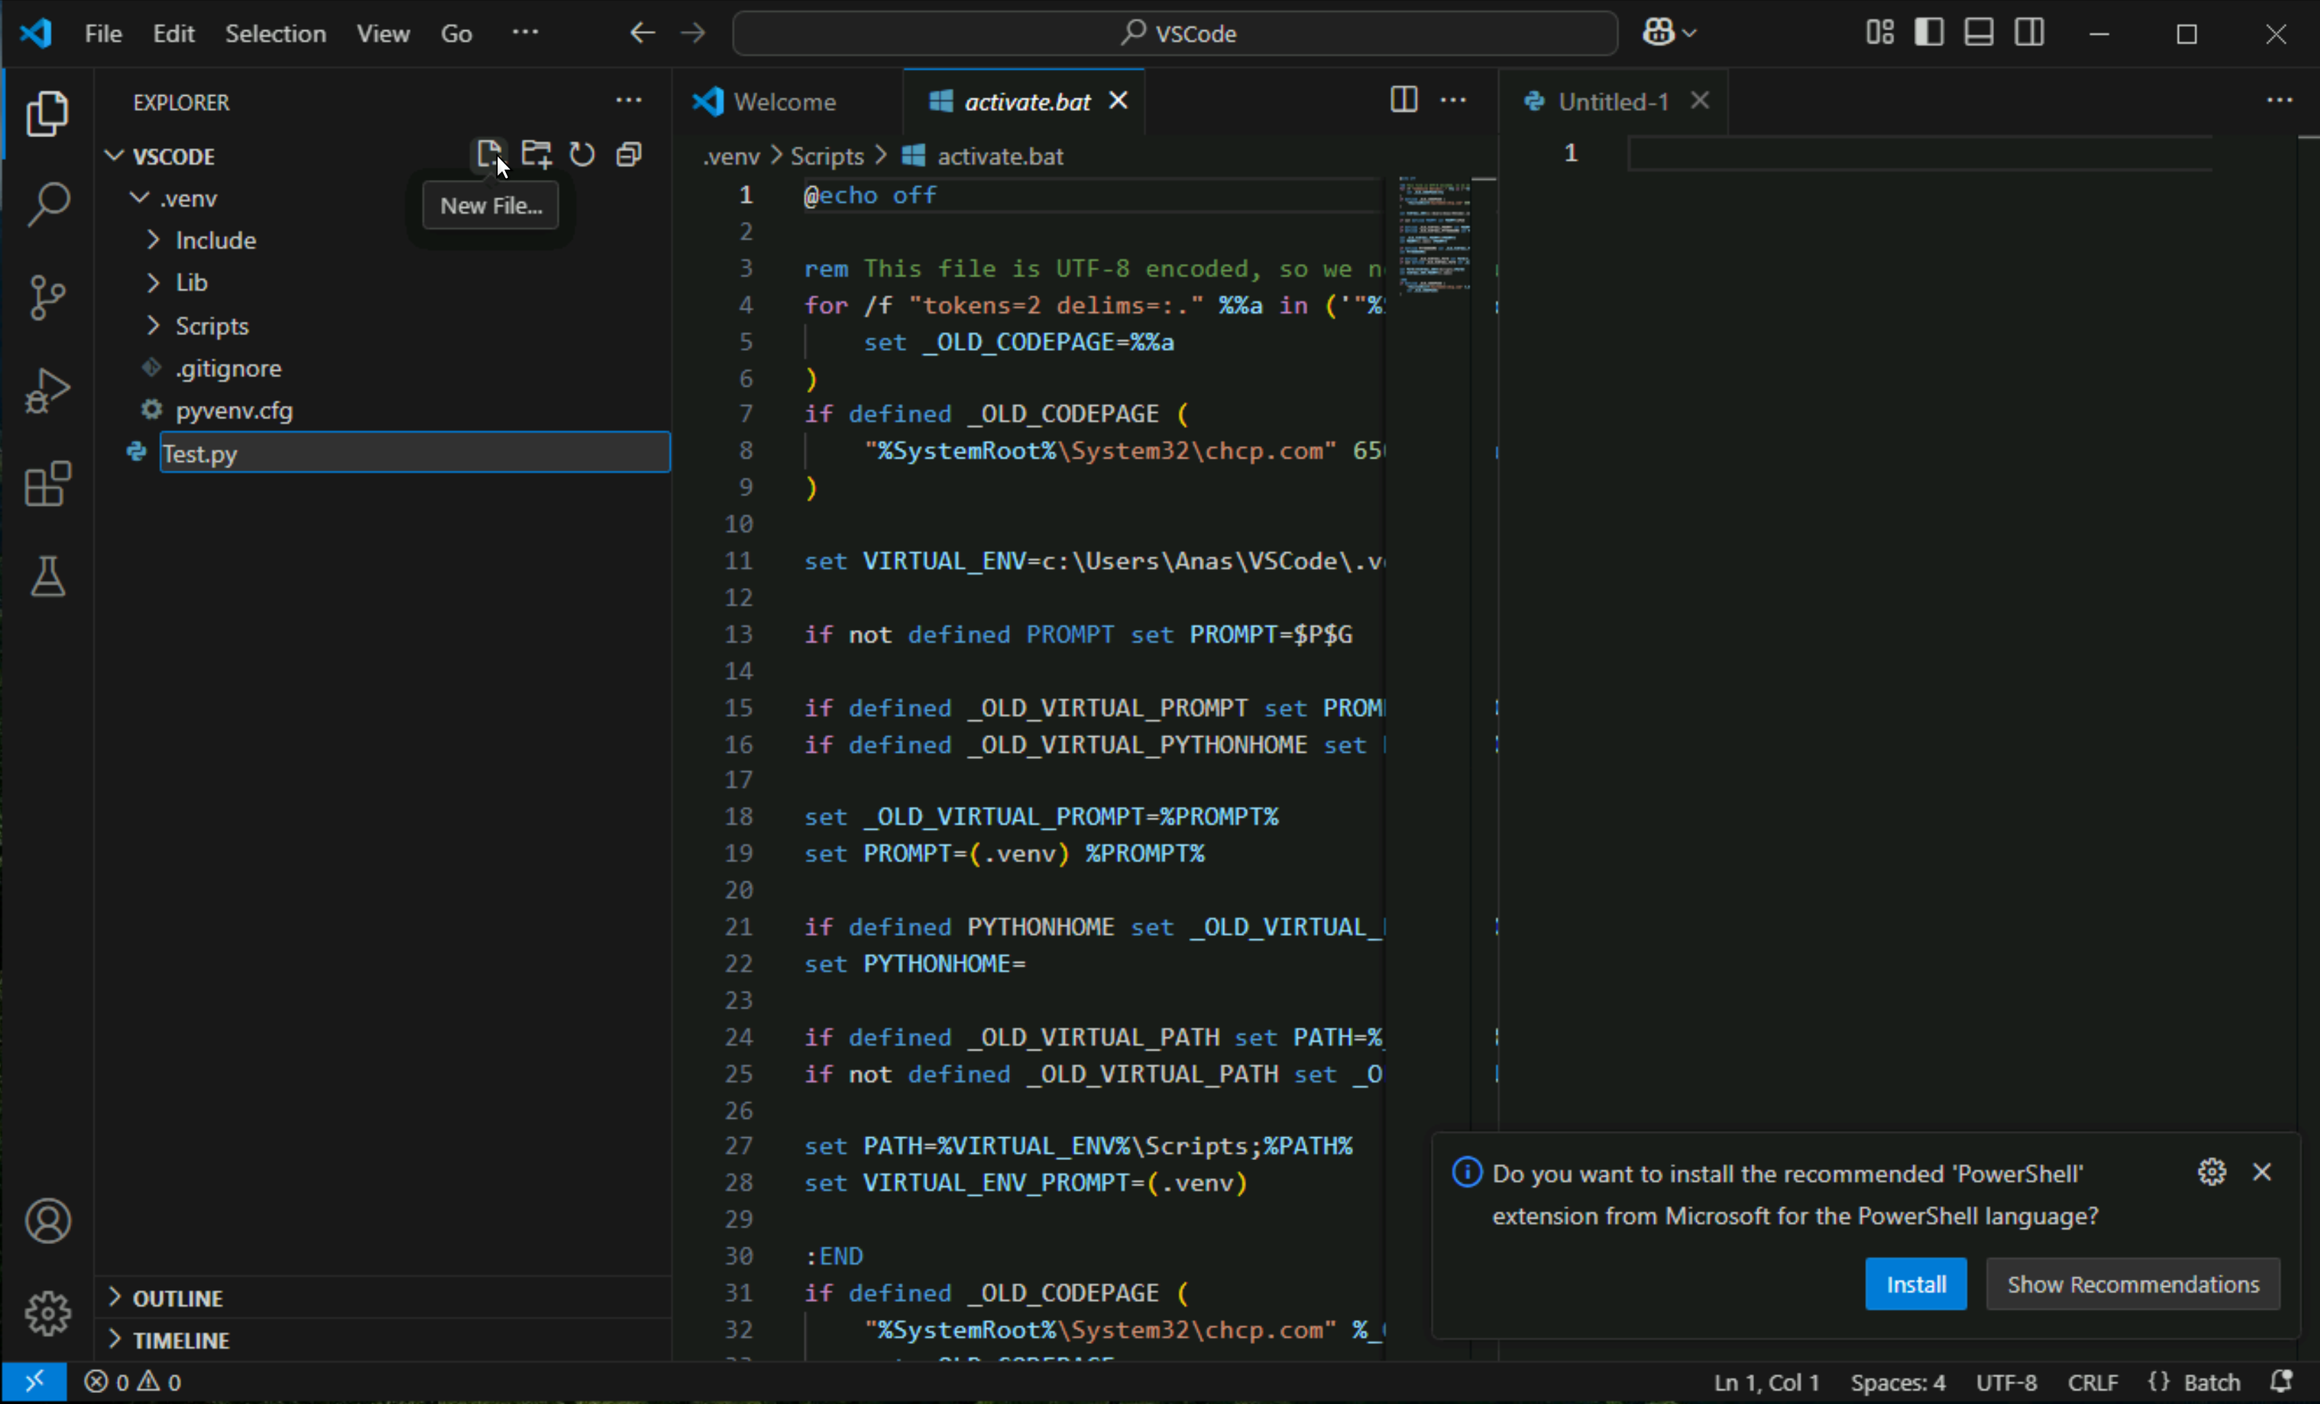Expand the TIMELINE section
Viewport: 2320px width, 1404px height.
(181, 1340)
